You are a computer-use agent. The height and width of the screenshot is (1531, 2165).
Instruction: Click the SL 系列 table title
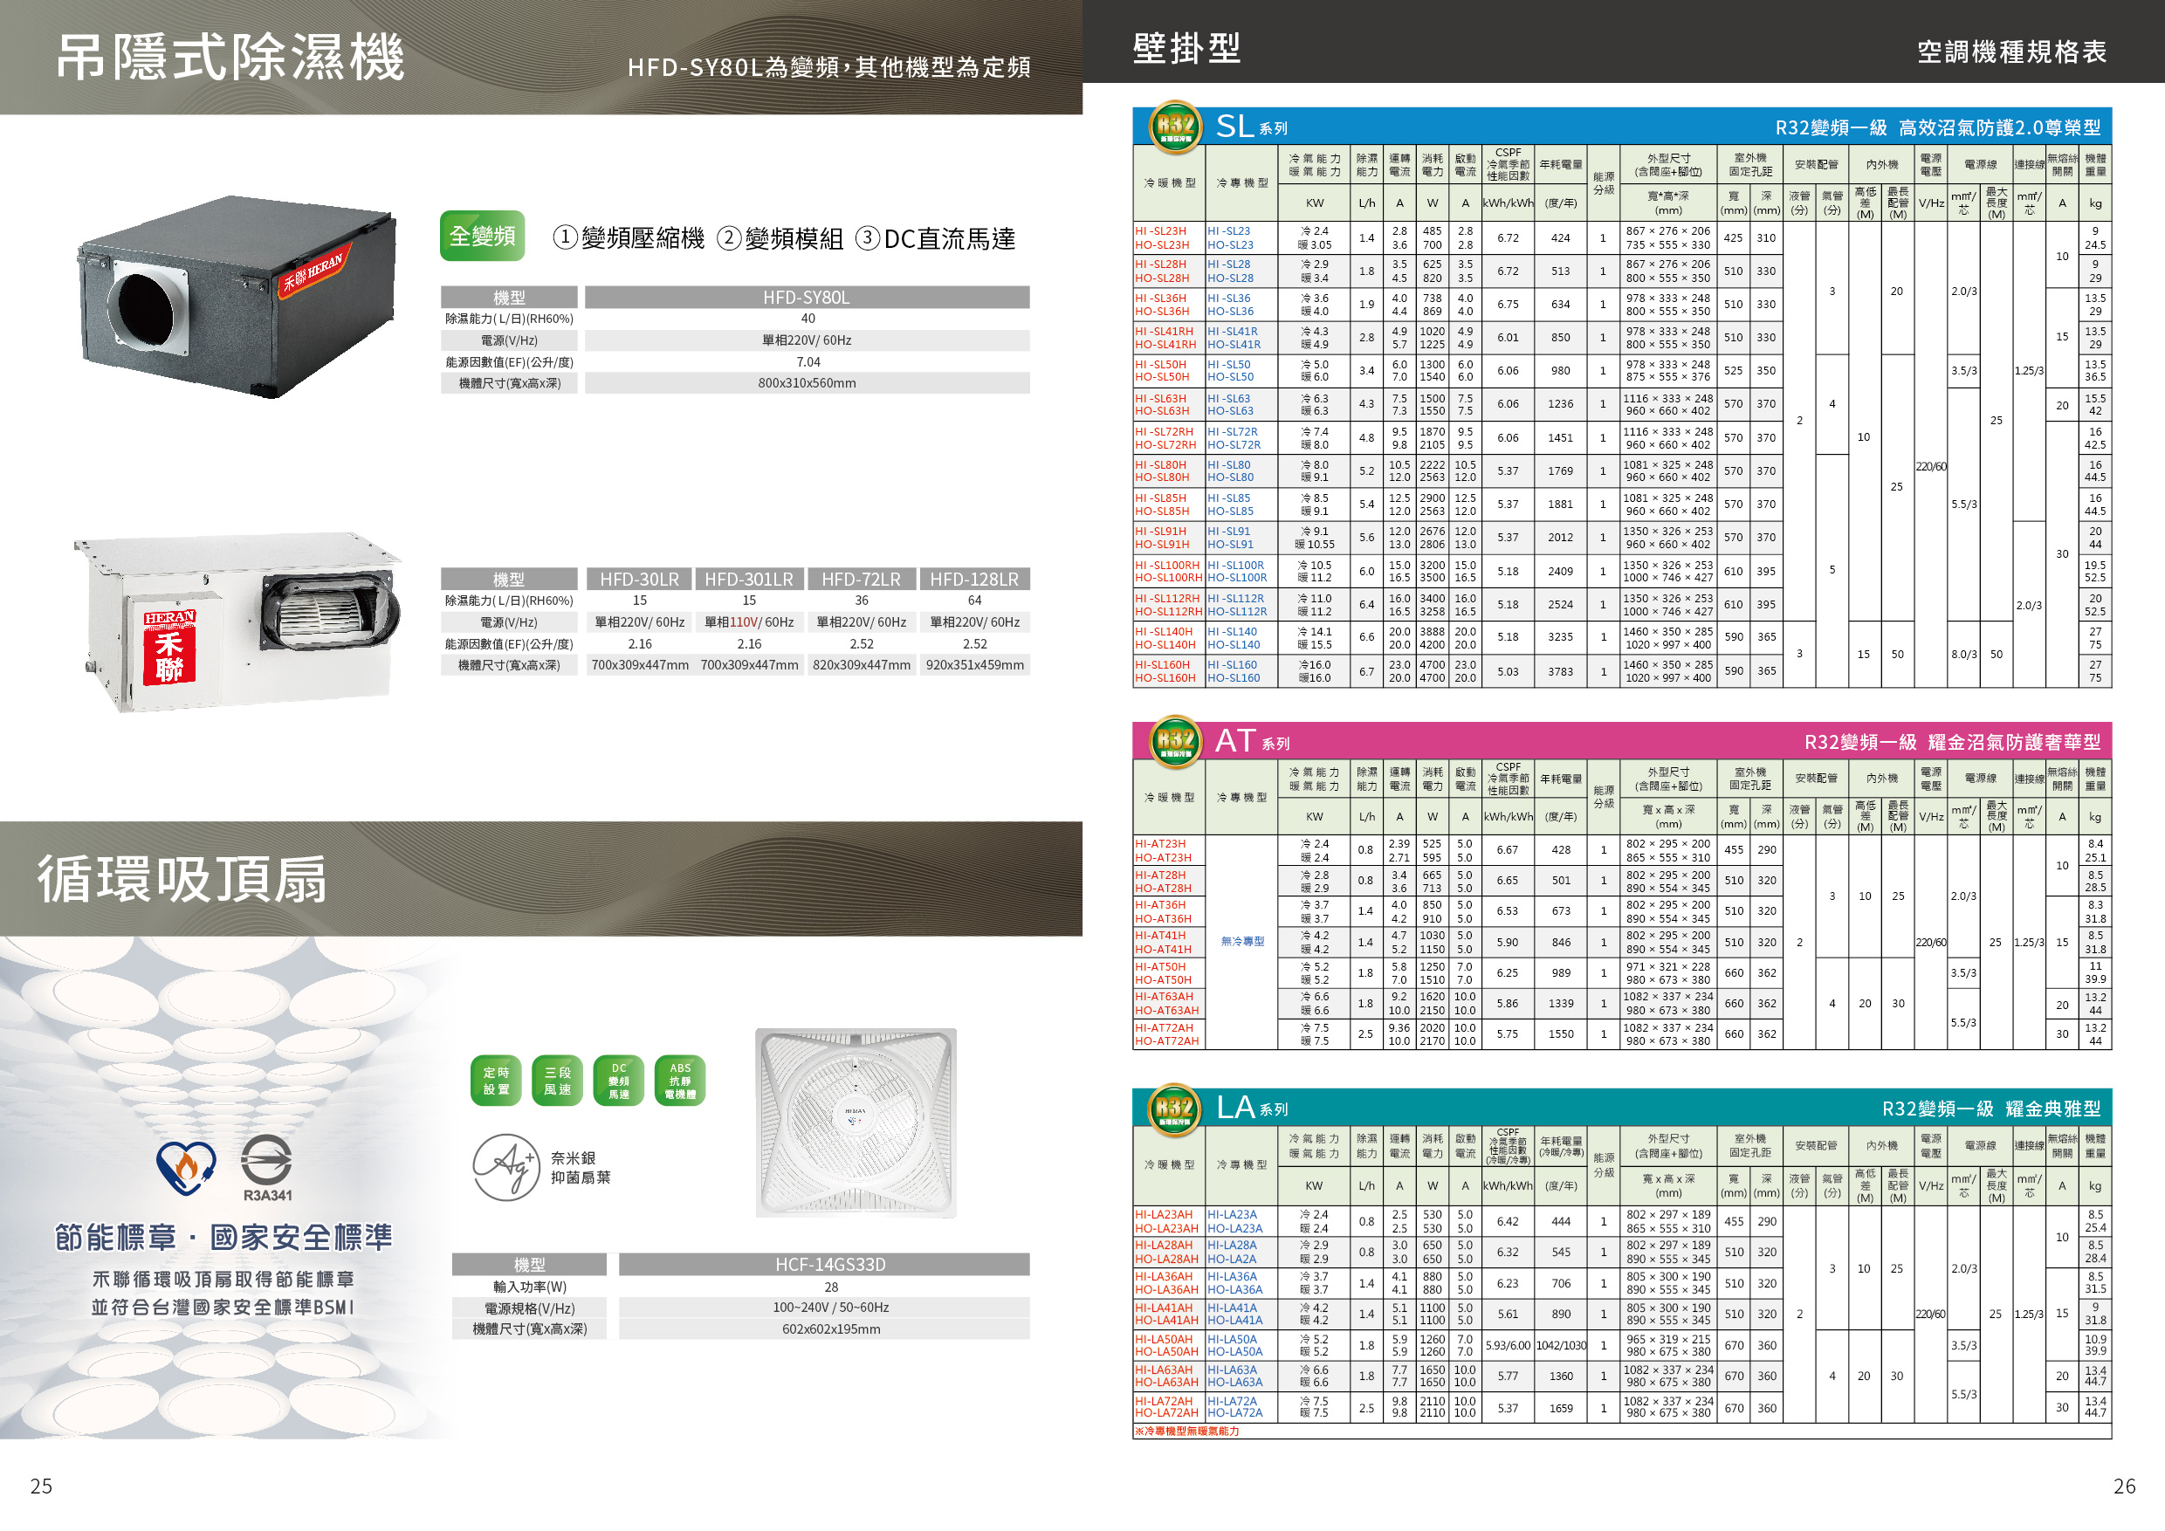[1252, 127]
